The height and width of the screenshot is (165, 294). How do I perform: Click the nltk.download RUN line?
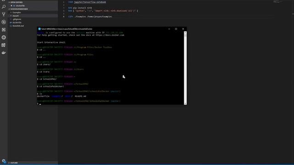click(103, 11)
